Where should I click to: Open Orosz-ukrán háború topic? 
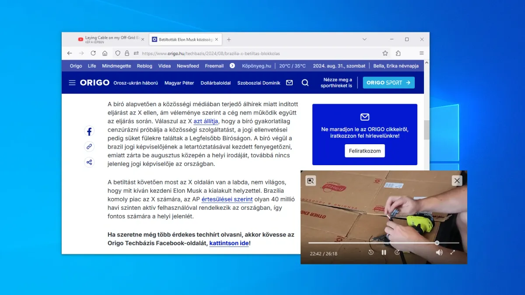click(x=136, y=83)
